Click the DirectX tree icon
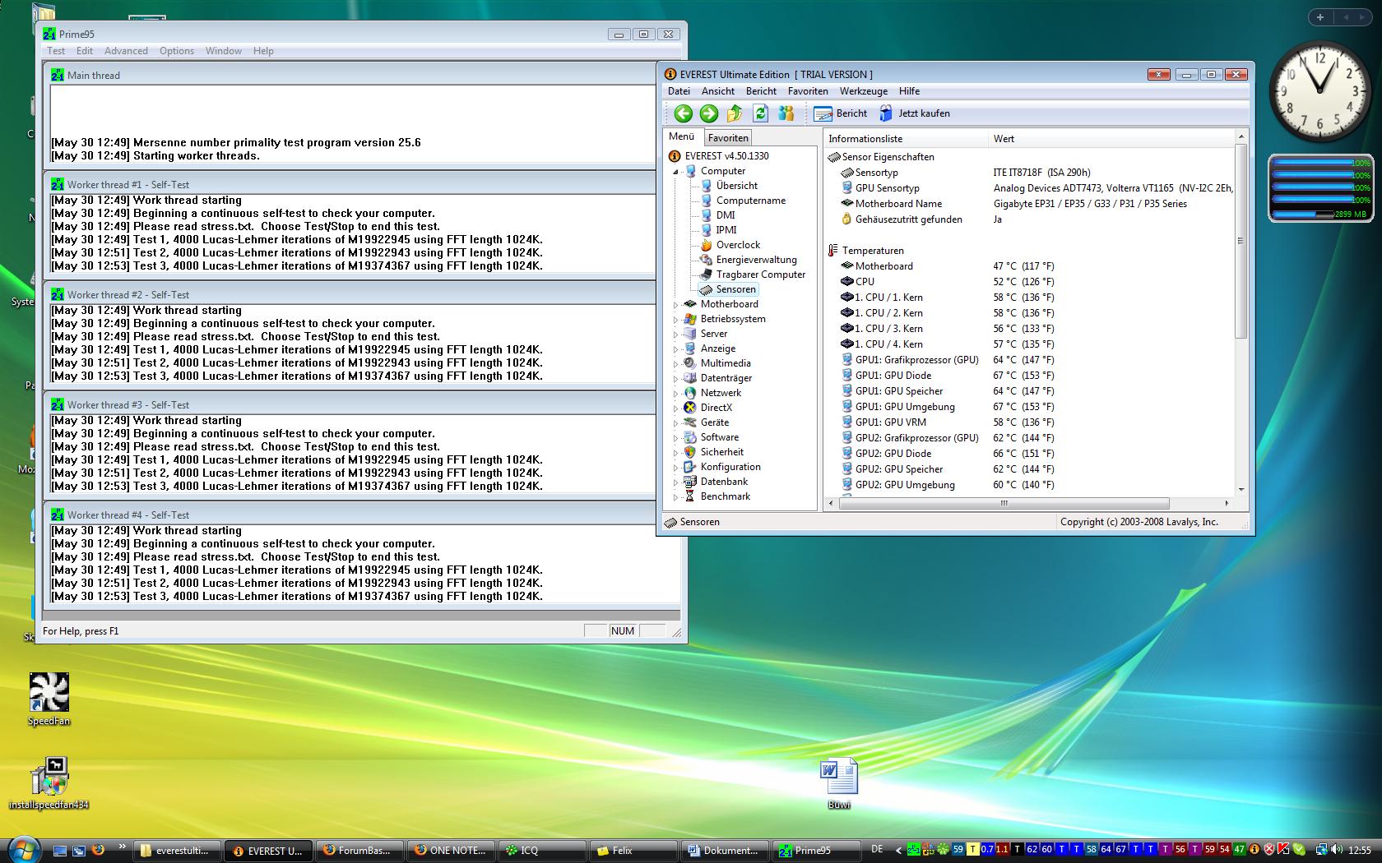1382x863 pixels. pyautogui.click(x=690, y=408)
